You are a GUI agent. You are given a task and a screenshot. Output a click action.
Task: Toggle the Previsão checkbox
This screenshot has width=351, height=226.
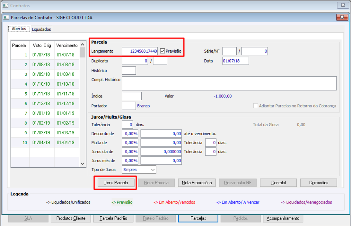pyautogui.click(x=162, y=51)
